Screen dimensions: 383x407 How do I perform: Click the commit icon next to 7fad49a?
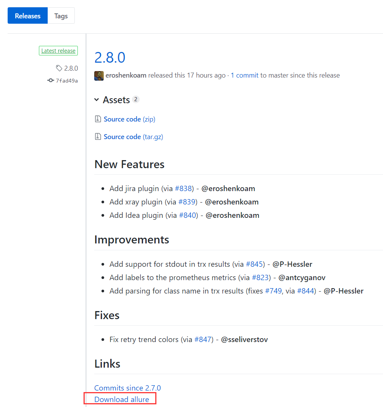pos(51,80)
